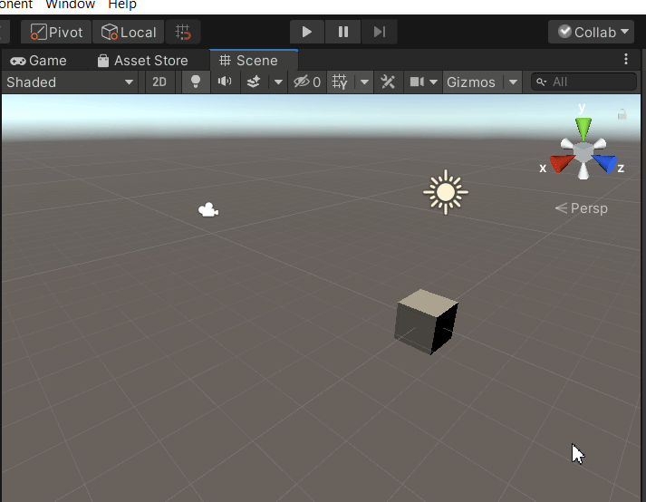
Task: Open the Asset Store tab
Action: pyautogui.click(x=141, y=61)
